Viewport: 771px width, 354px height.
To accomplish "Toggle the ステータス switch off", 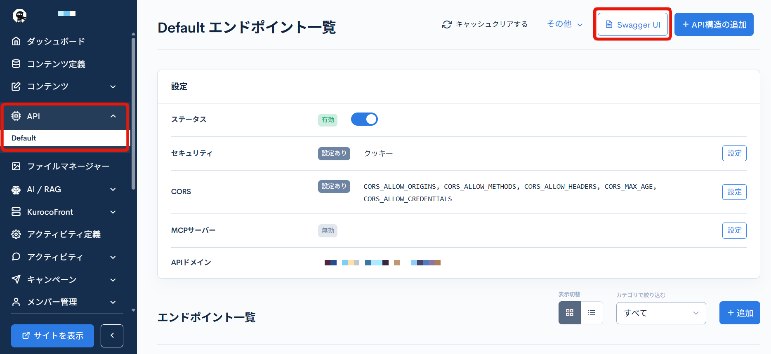I will [x=364, y=120].
